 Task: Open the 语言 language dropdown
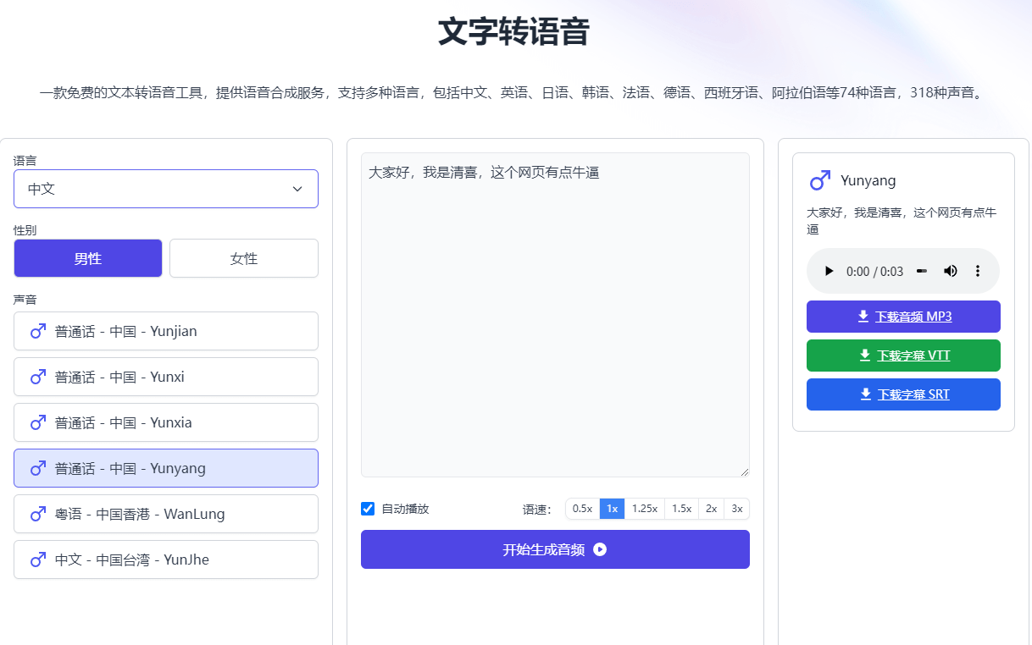(x=165, y=188)
